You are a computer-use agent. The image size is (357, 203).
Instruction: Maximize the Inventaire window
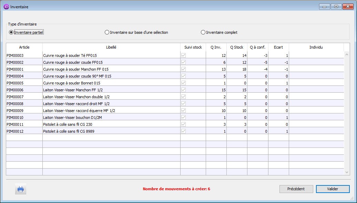[x=336, y=6]
